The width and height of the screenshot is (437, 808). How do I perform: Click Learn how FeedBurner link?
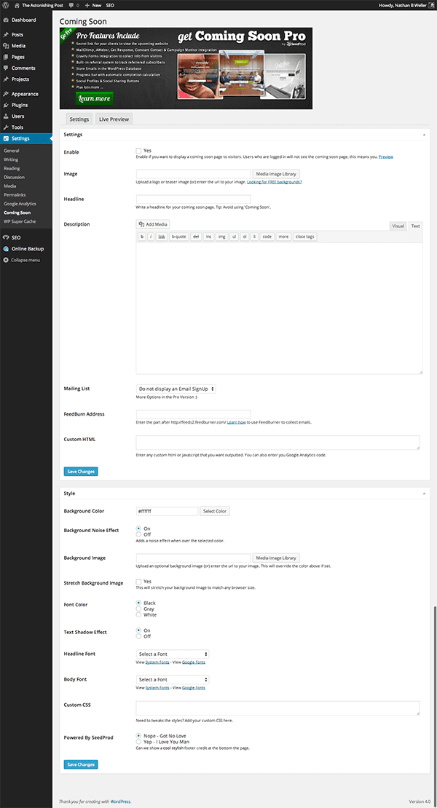click(x=236, y=422)
